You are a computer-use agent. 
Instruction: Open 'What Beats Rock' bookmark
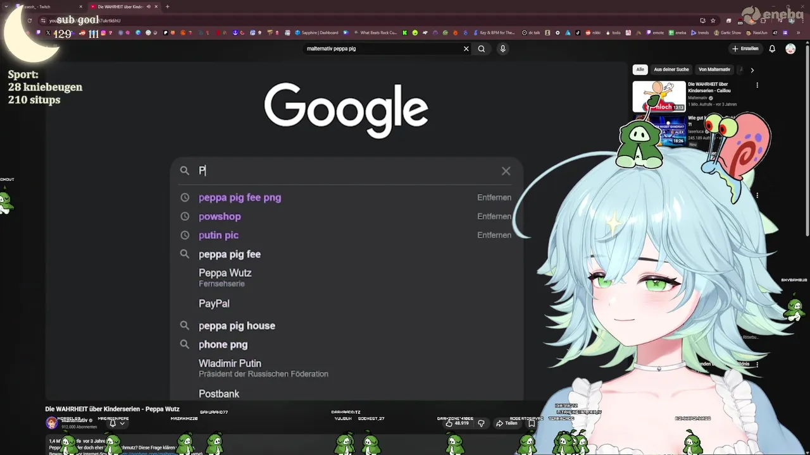click(375, 33)
